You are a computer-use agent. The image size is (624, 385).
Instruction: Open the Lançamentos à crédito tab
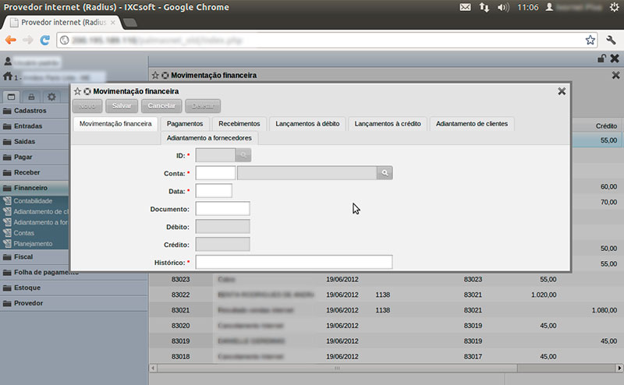pyautogui.click(x=388, y=124)
